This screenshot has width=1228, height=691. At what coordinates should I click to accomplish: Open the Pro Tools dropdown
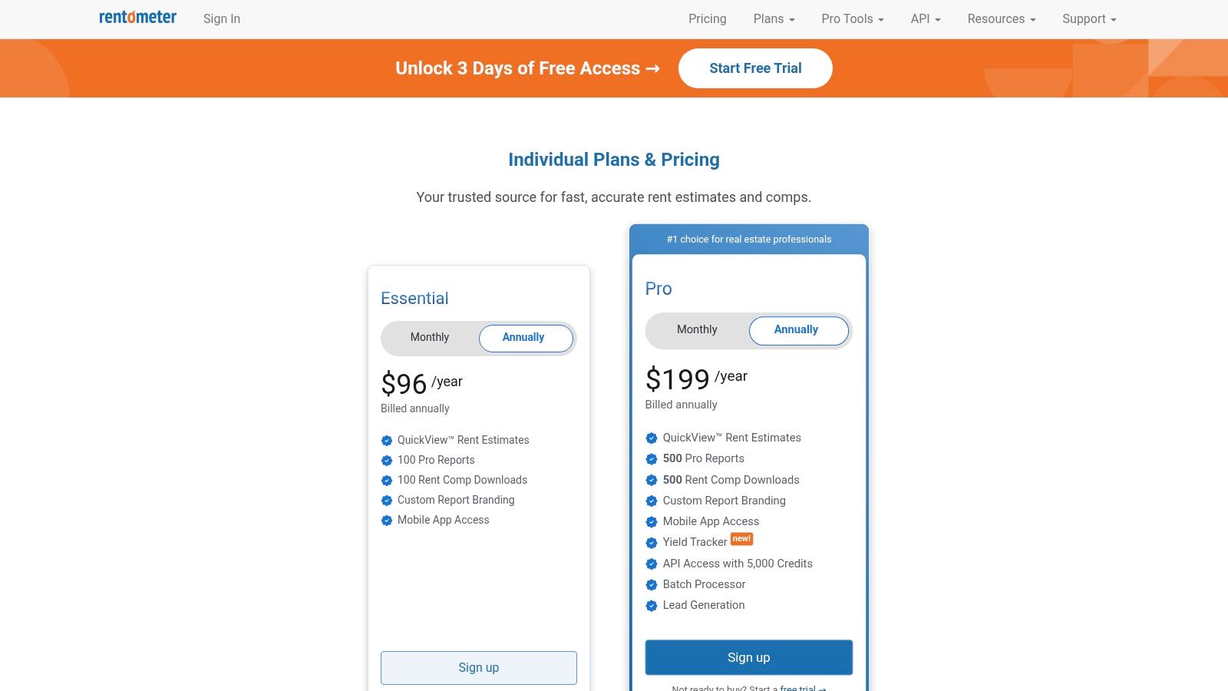852,19
